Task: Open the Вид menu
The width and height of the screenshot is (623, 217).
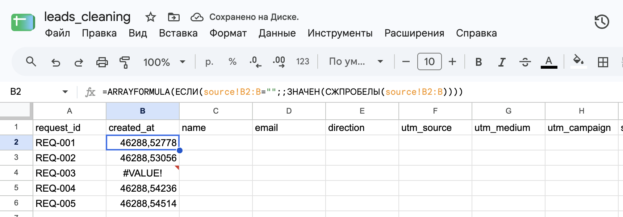Action: [138, 33]
